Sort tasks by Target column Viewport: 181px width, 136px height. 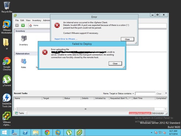52,98
